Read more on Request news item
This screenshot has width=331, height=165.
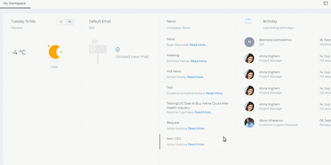197,128
